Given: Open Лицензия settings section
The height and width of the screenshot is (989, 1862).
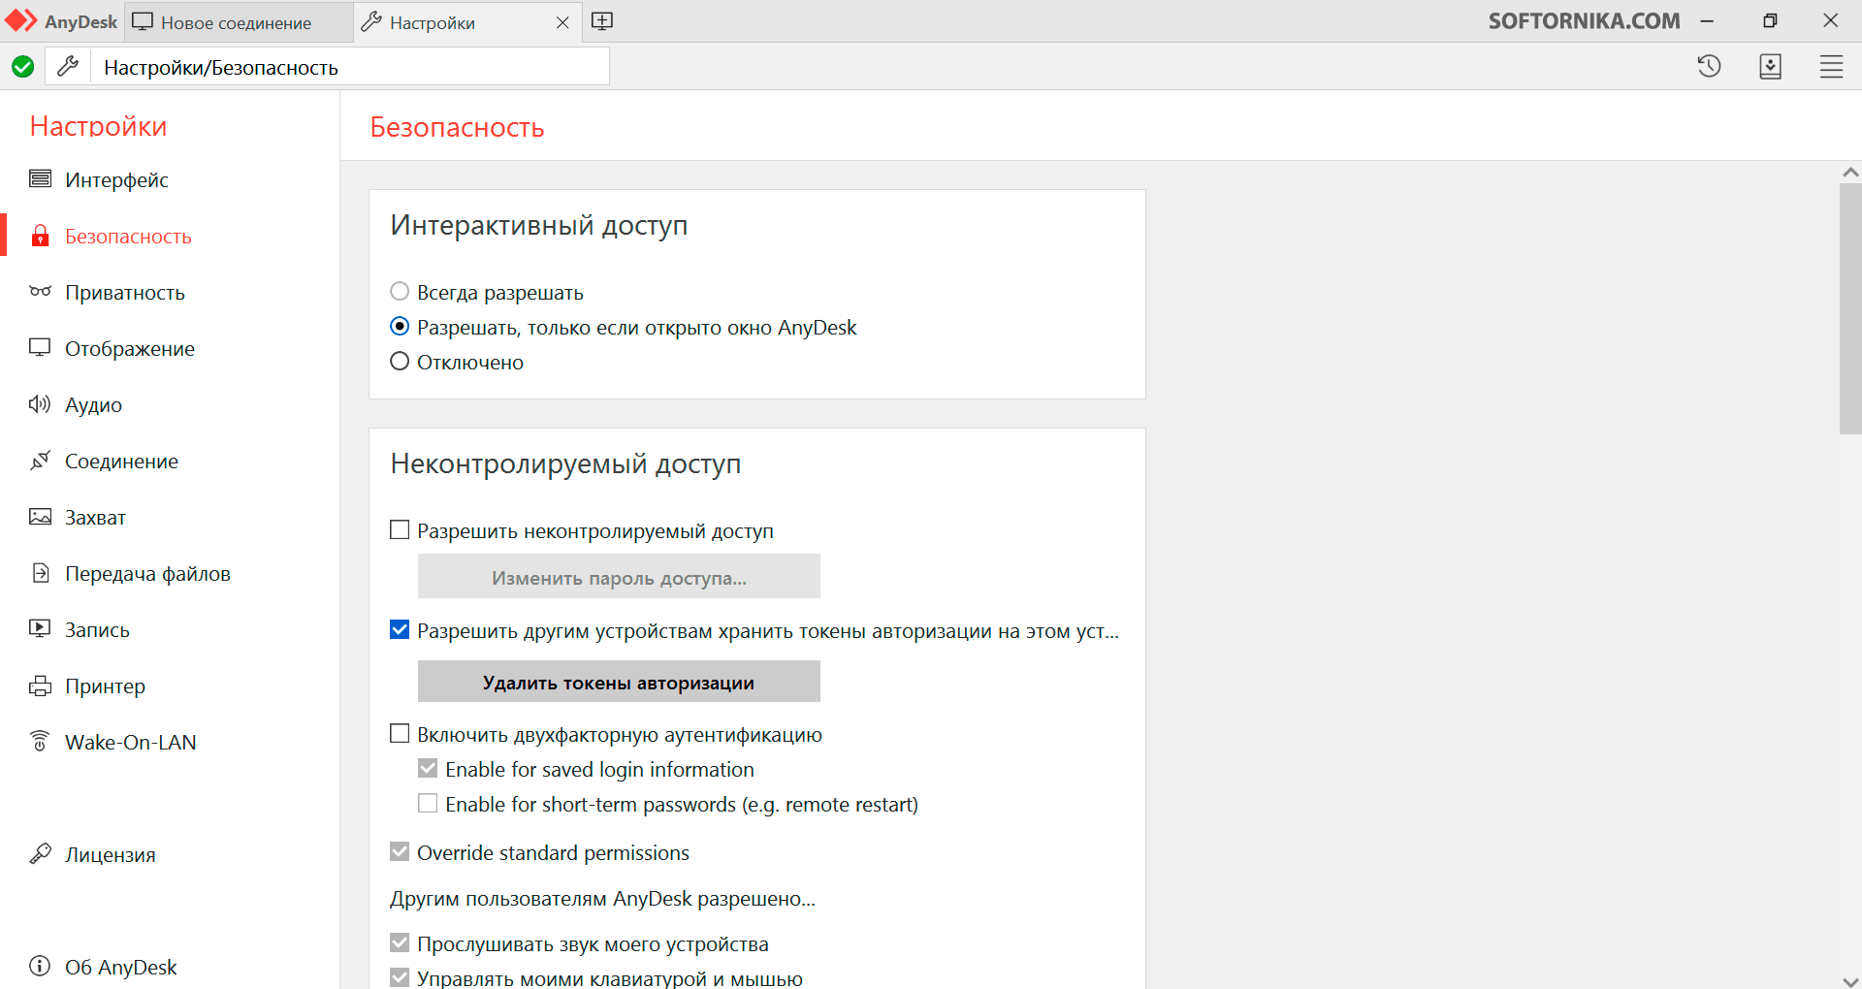Looking at the screenshot, I should pos(110,854).
